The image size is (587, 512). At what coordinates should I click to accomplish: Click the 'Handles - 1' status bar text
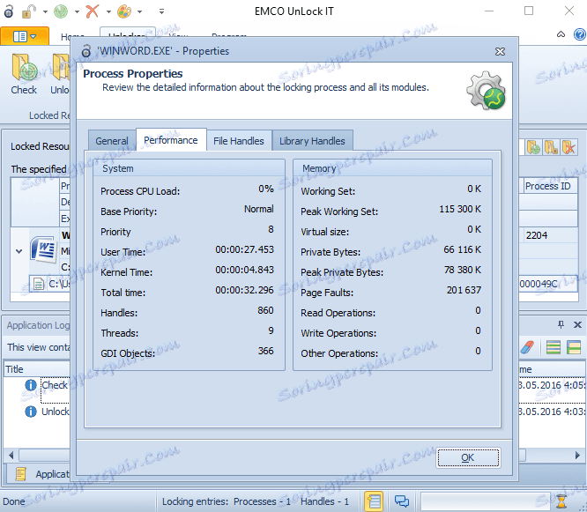pyautogui.click(x=324, y=501)
